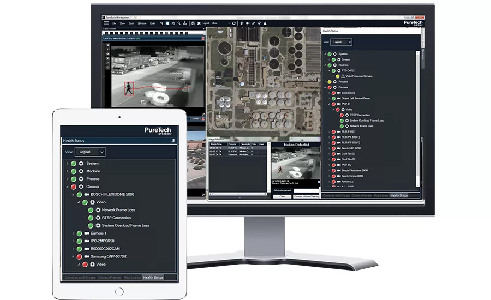The width and height of the screenshot is (491, 300).
Task: Open the View menu in the workstation
Action: (x=122, y=23)
